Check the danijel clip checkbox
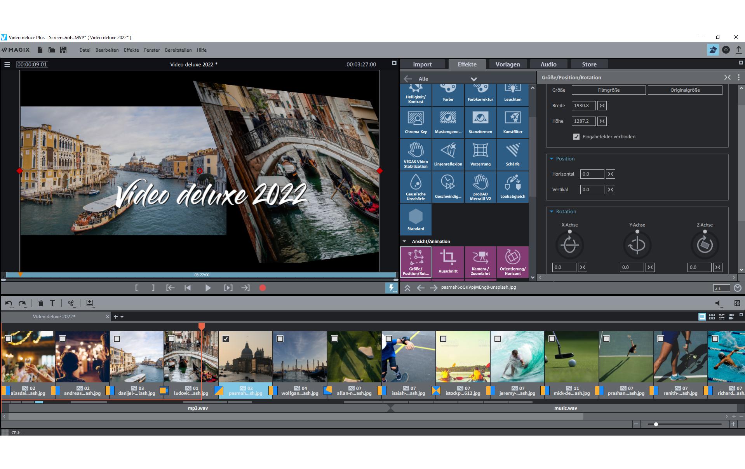The width and height of the screenshot is (745, 469). [x=117, y=339]
